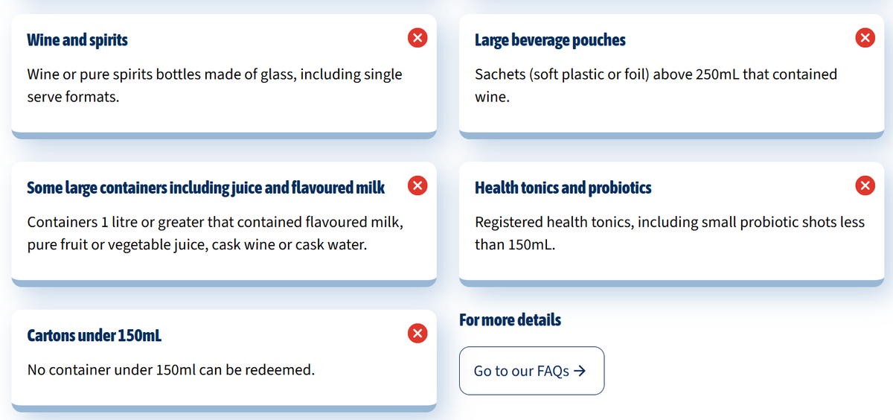Click the Health tonics and probiotics heading
This screenshot has width=893, height=420.
pyautogui.click(x=563, y=188)
